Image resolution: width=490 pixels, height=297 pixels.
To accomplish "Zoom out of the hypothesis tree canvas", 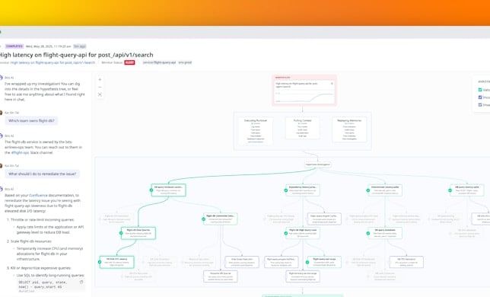I will (x=100, y=88).
